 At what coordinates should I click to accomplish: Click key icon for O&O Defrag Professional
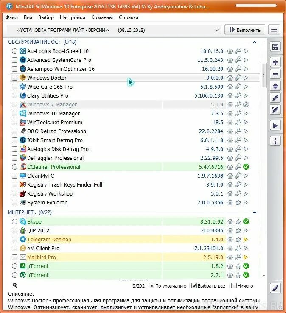point(238,131)
